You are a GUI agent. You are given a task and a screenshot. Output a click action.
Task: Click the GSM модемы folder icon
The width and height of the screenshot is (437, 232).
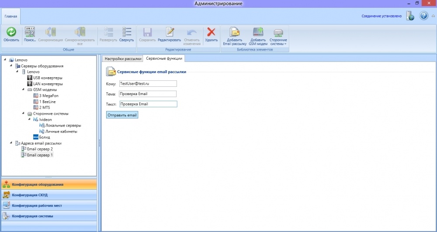click(x=30, y=90)
